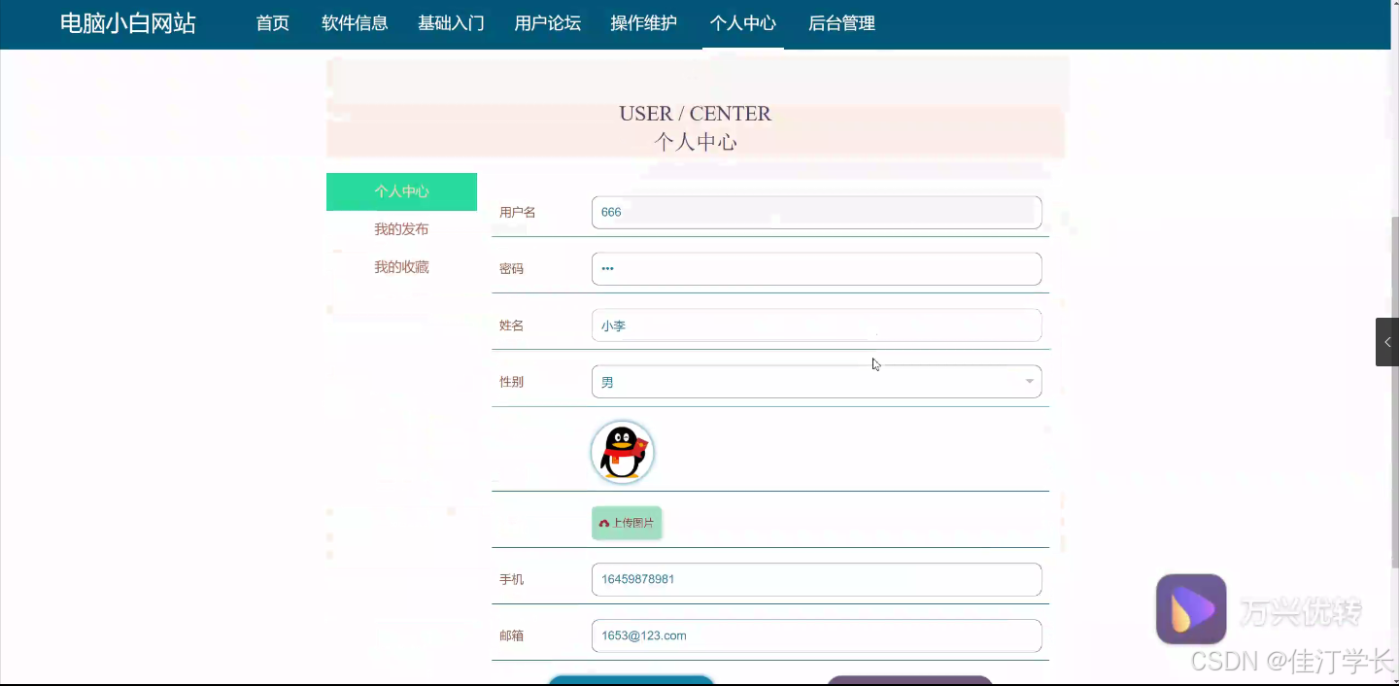Click the QQ penguin avatar image
The width and height of the screenshot is (1399, 686).
coord(622,452)
